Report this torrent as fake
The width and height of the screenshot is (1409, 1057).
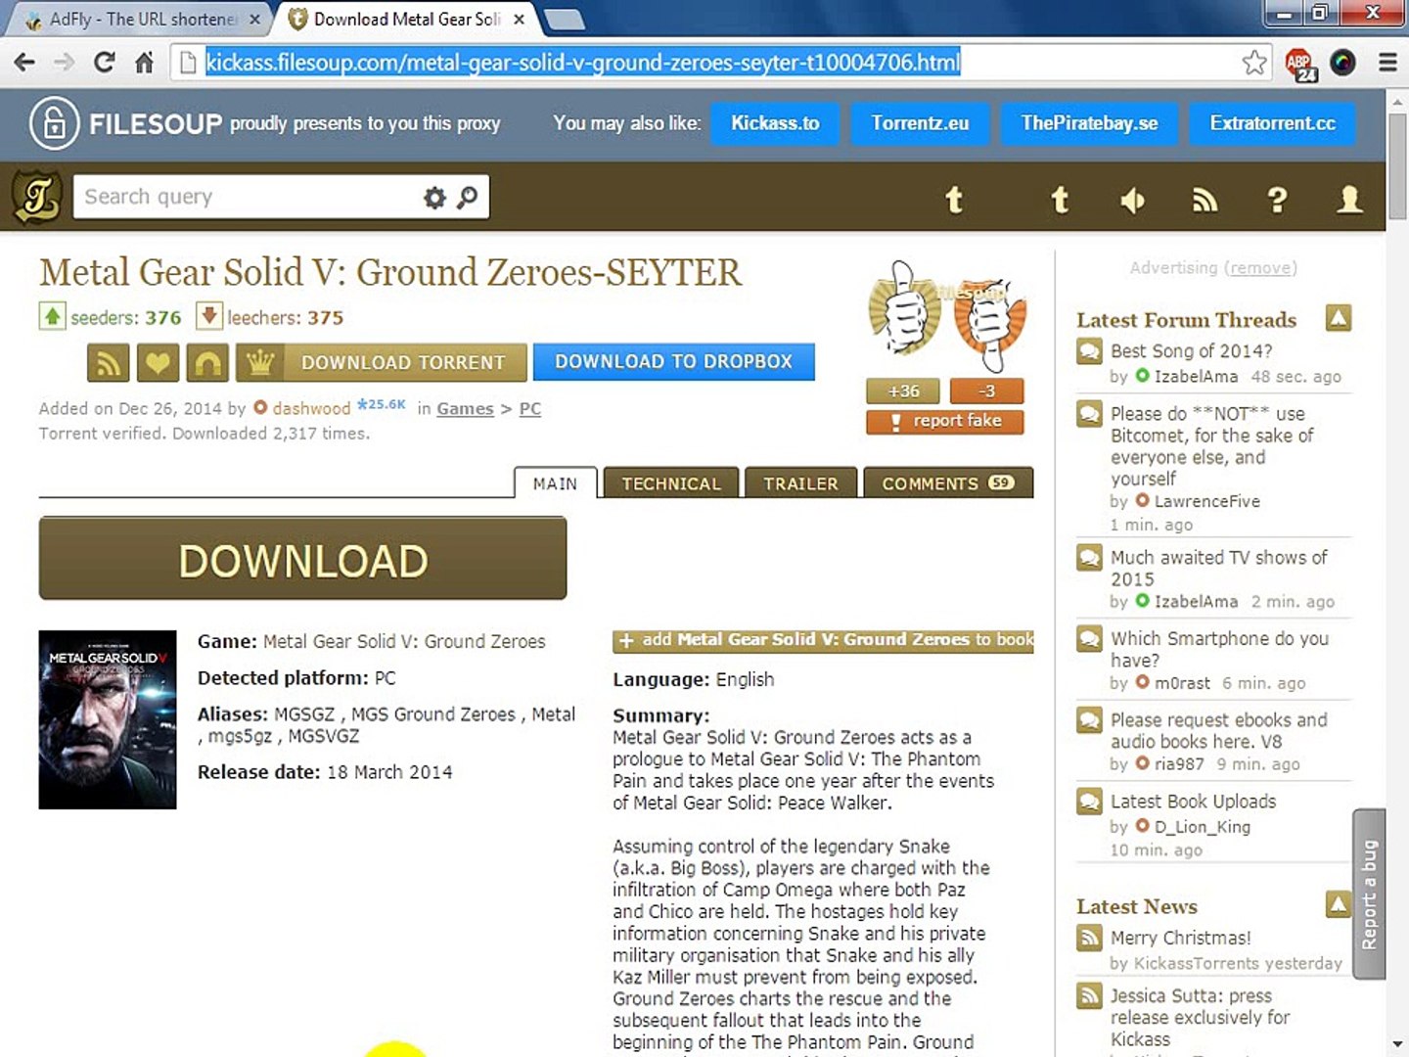[945, 421]
